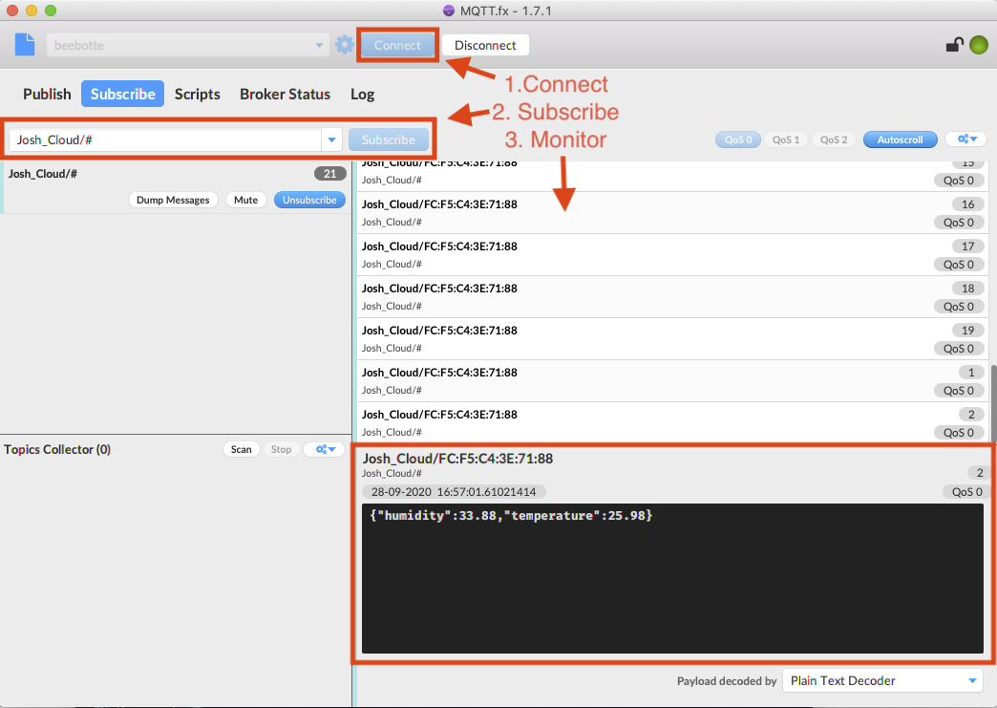Open connection settings with the gear icon

coord(344,44)
